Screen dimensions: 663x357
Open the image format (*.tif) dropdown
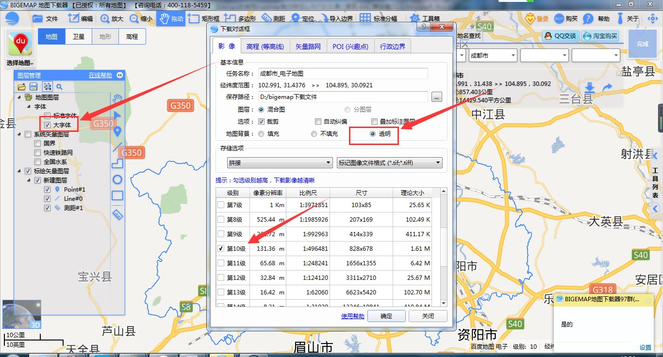[389, 162]
